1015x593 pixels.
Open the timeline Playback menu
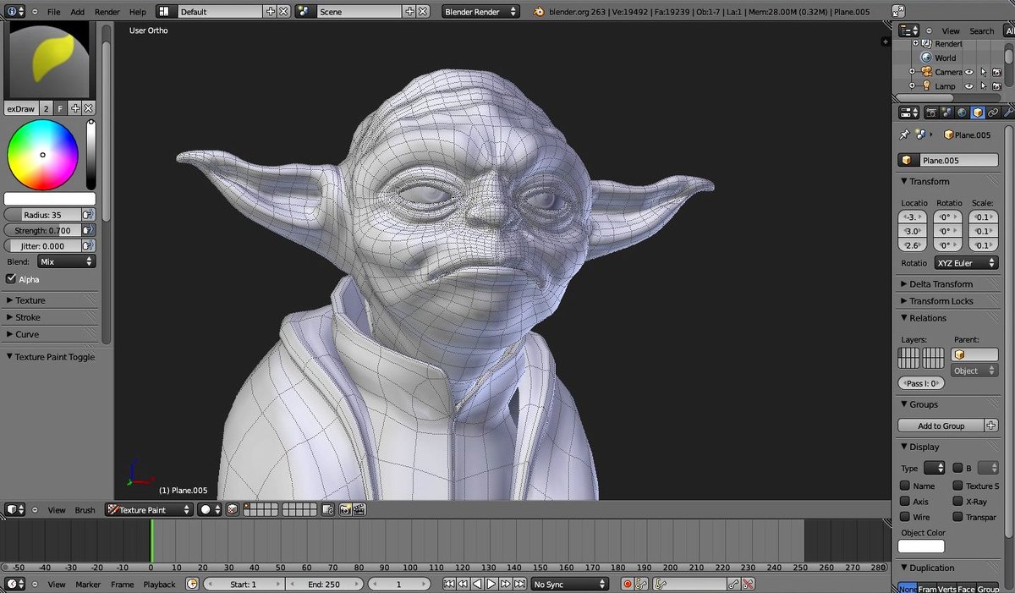click(x=159, y=584)
